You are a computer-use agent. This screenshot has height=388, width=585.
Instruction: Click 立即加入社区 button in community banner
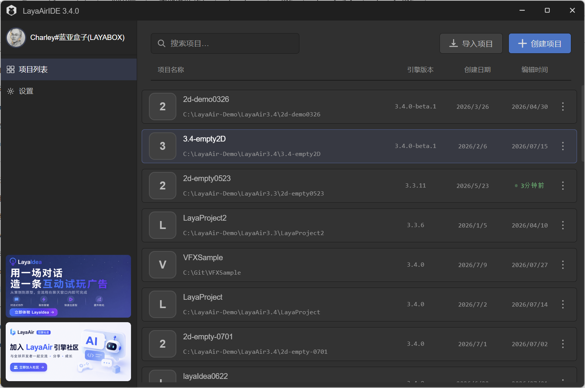coord(29,367)
